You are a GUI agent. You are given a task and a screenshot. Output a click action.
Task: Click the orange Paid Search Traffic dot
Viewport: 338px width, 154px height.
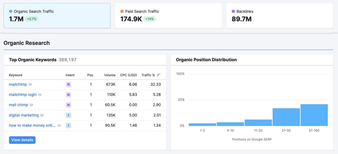[x=122, y=12]
